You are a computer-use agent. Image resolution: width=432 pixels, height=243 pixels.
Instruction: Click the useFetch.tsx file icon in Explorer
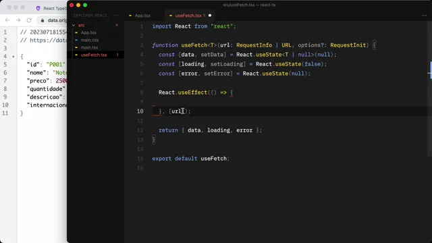click(76, 55)
